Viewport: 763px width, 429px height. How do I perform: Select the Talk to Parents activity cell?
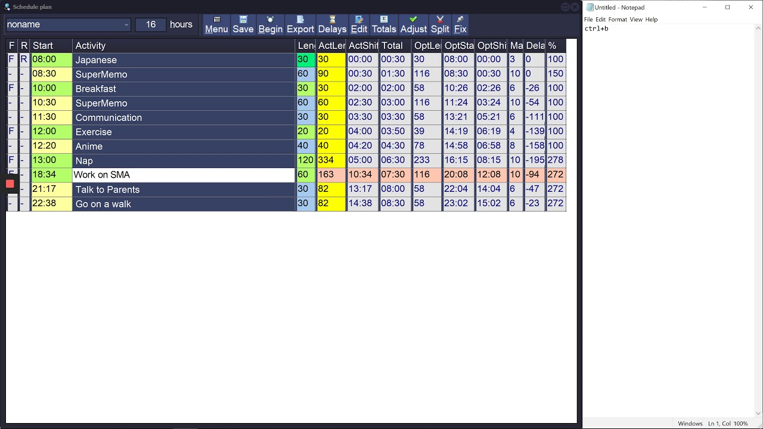coord(184,189)
